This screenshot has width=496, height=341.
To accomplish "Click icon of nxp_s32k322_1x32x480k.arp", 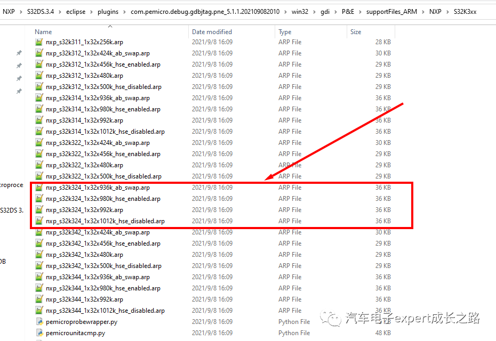I will (39, 165).
